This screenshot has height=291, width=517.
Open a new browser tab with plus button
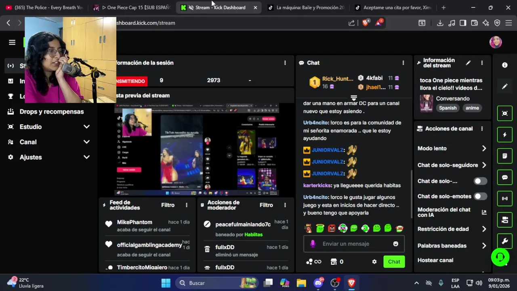coord(443,7)
